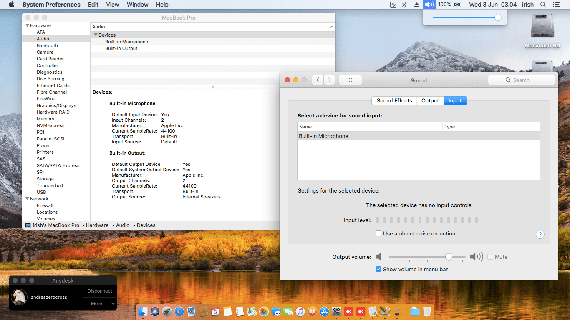
Task: Open the Edit menu
Action: click(x=93, y=5)
